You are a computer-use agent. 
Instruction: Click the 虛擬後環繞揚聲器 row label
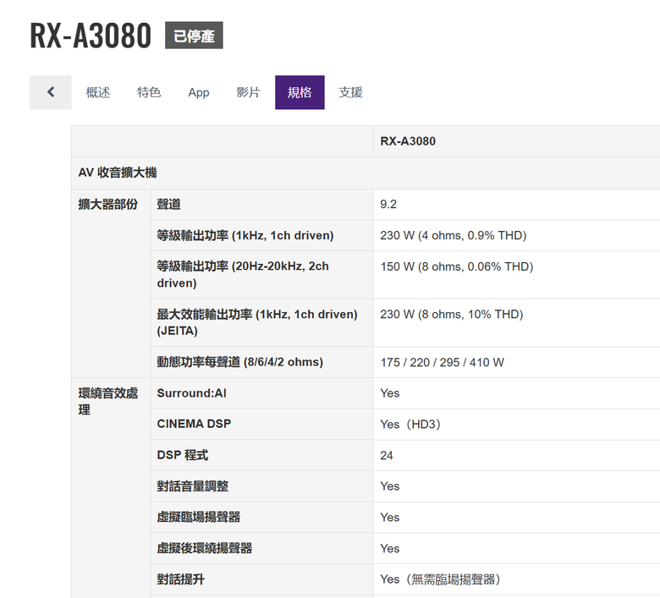click(x=205, y=548)
